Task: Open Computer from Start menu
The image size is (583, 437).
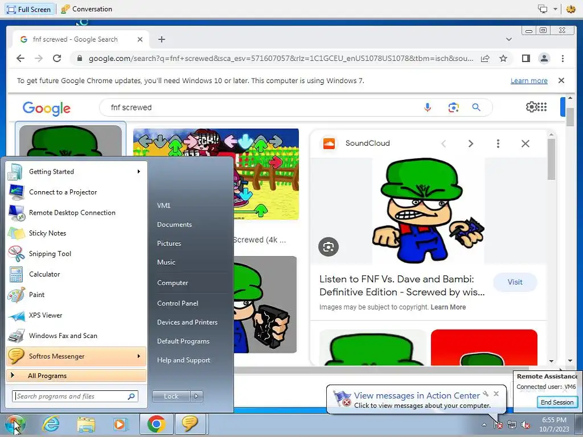Action: (x=173, y=283)
